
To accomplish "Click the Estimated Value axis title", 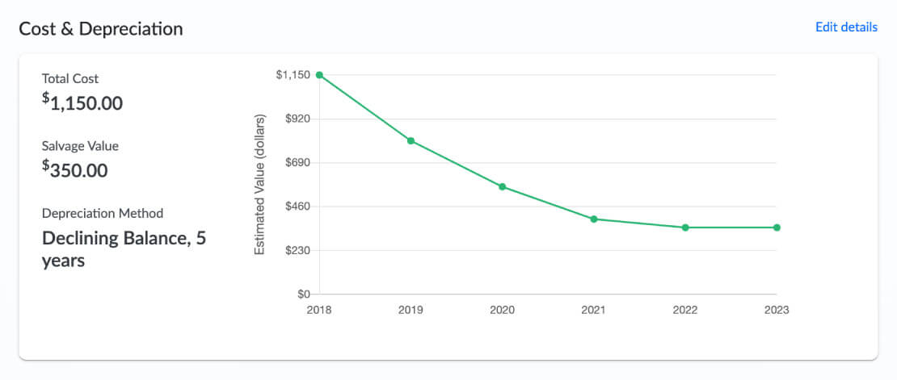I will click(x=260, y=184).
